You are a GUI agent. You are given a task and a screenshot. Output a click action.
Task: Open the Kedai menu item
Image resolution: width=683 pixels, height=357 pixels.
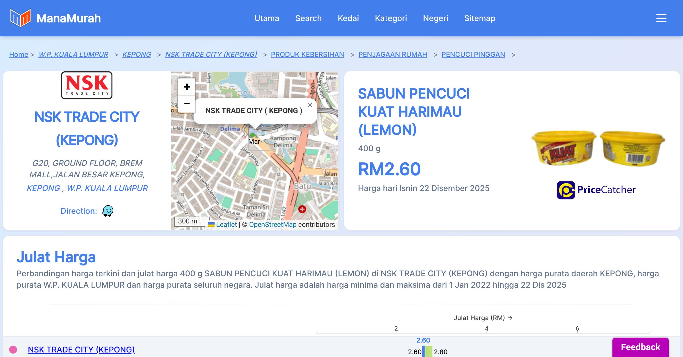pos(348,18)
